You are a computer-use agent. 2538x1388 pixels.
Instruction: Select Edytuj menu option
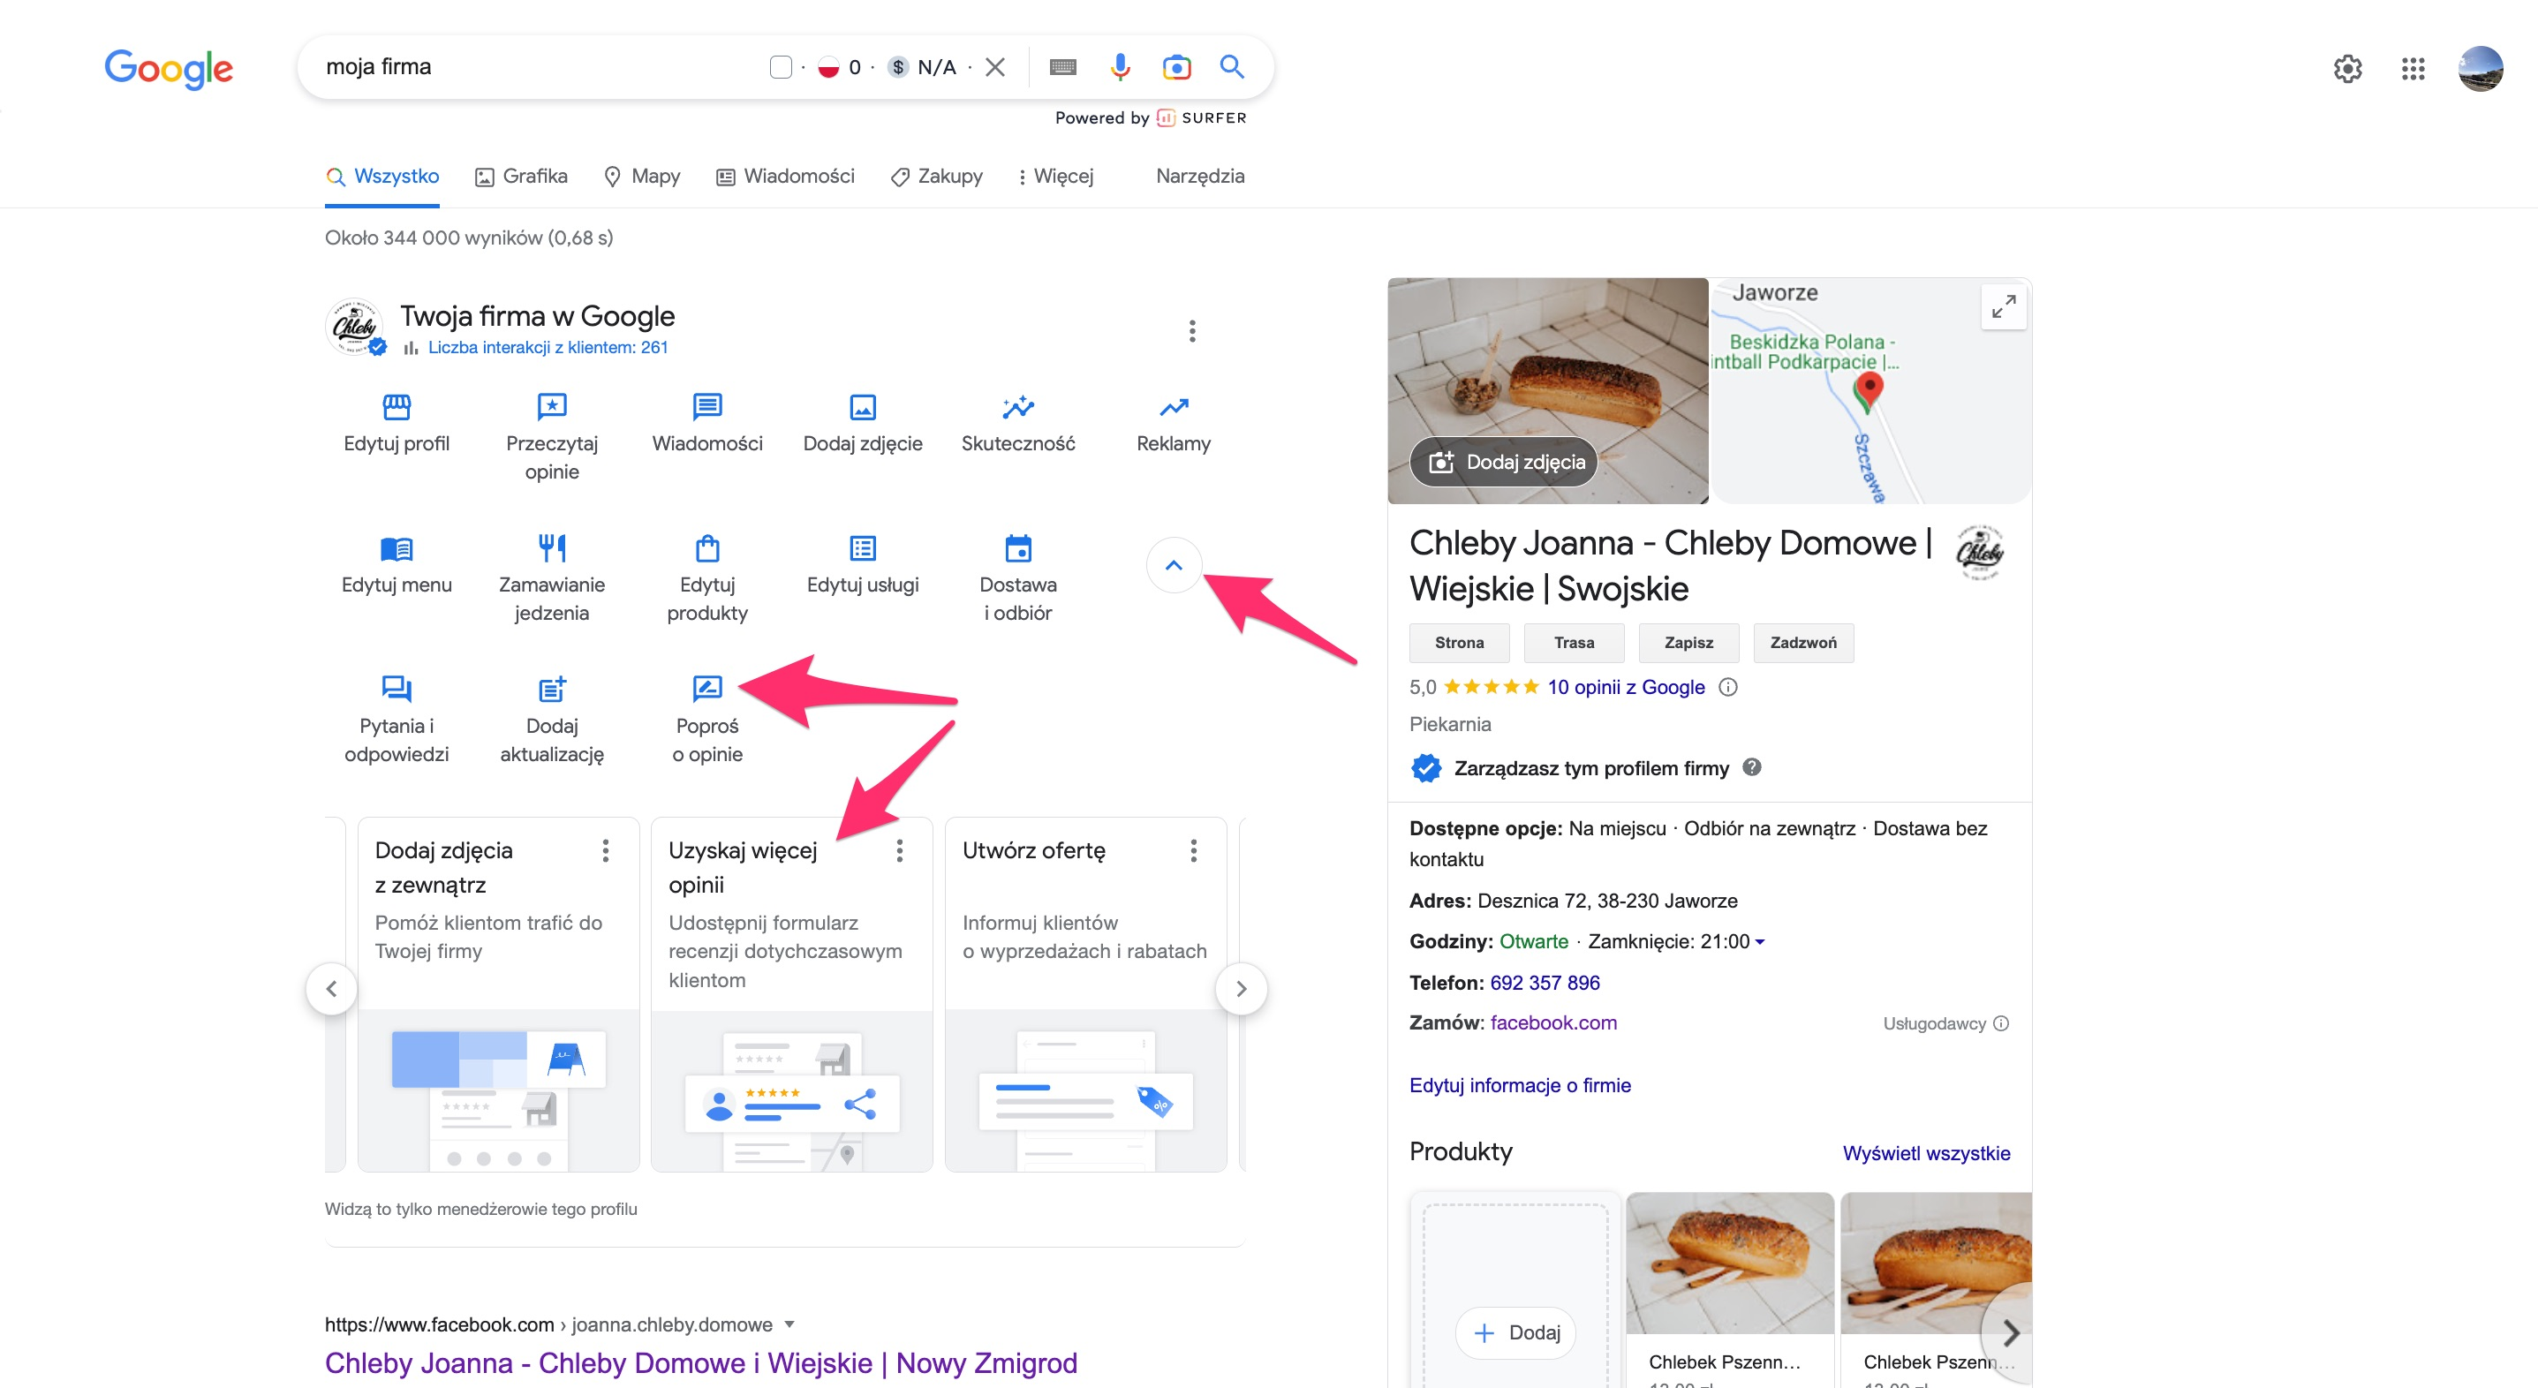pos(397,562)
